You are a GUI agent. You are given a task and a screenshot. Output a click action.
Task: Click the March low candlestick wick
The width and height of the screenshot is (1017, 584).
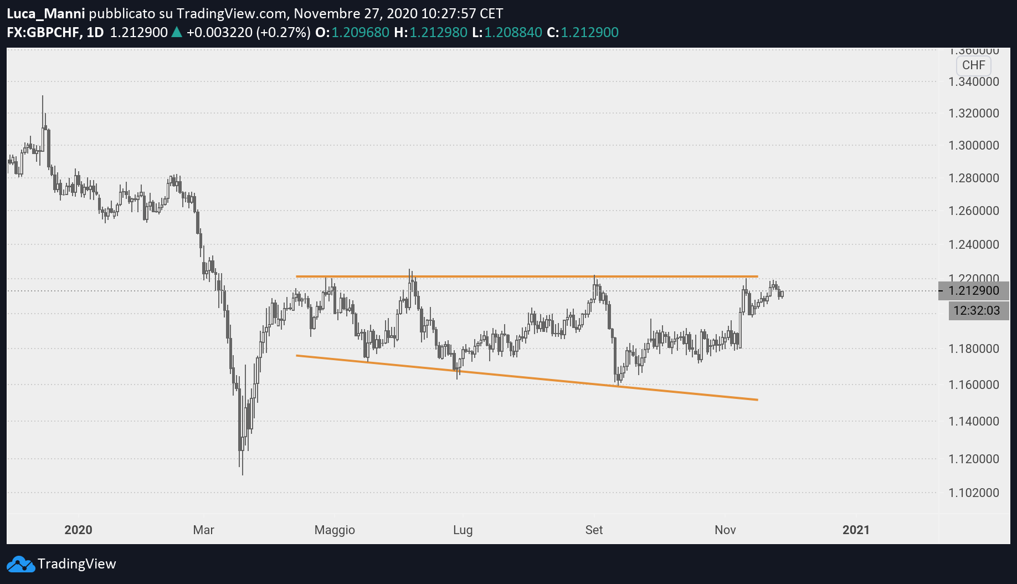[243, 463]
